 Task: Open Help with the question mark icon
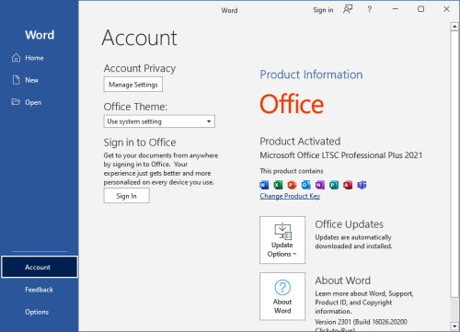[370, 9]
